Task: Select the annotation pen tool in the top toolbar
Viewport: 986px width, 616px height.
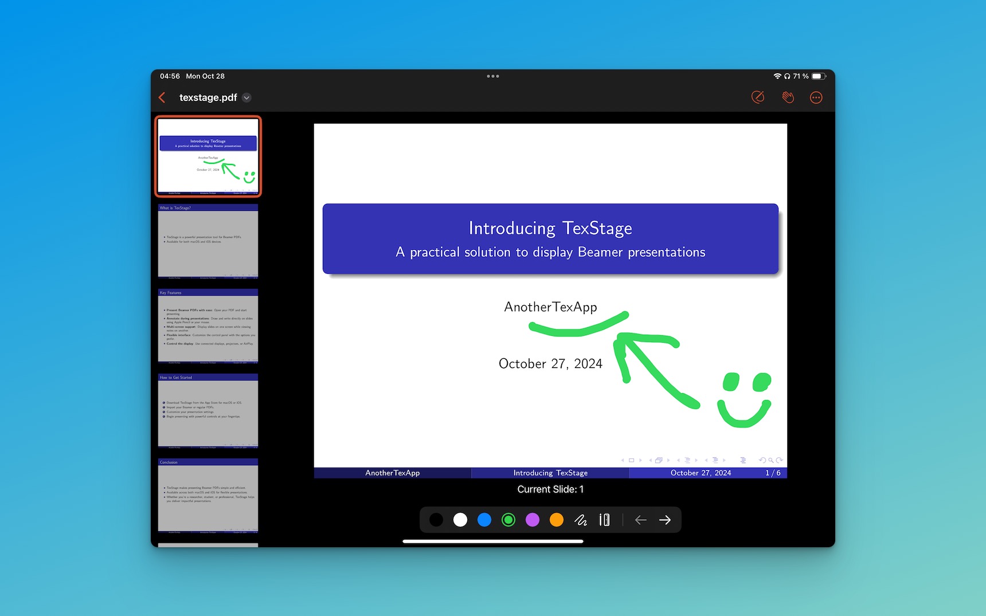Action: coord(758,97)
